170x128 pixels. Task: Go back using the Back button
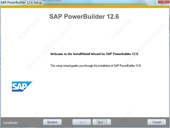(82, 122)
